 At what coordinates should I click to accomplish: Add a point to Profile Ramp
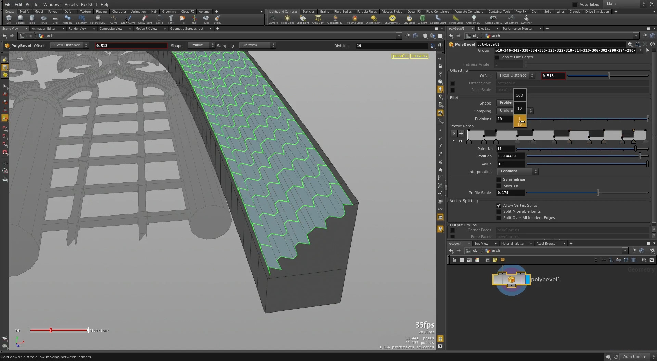click(x=461, y=134)
